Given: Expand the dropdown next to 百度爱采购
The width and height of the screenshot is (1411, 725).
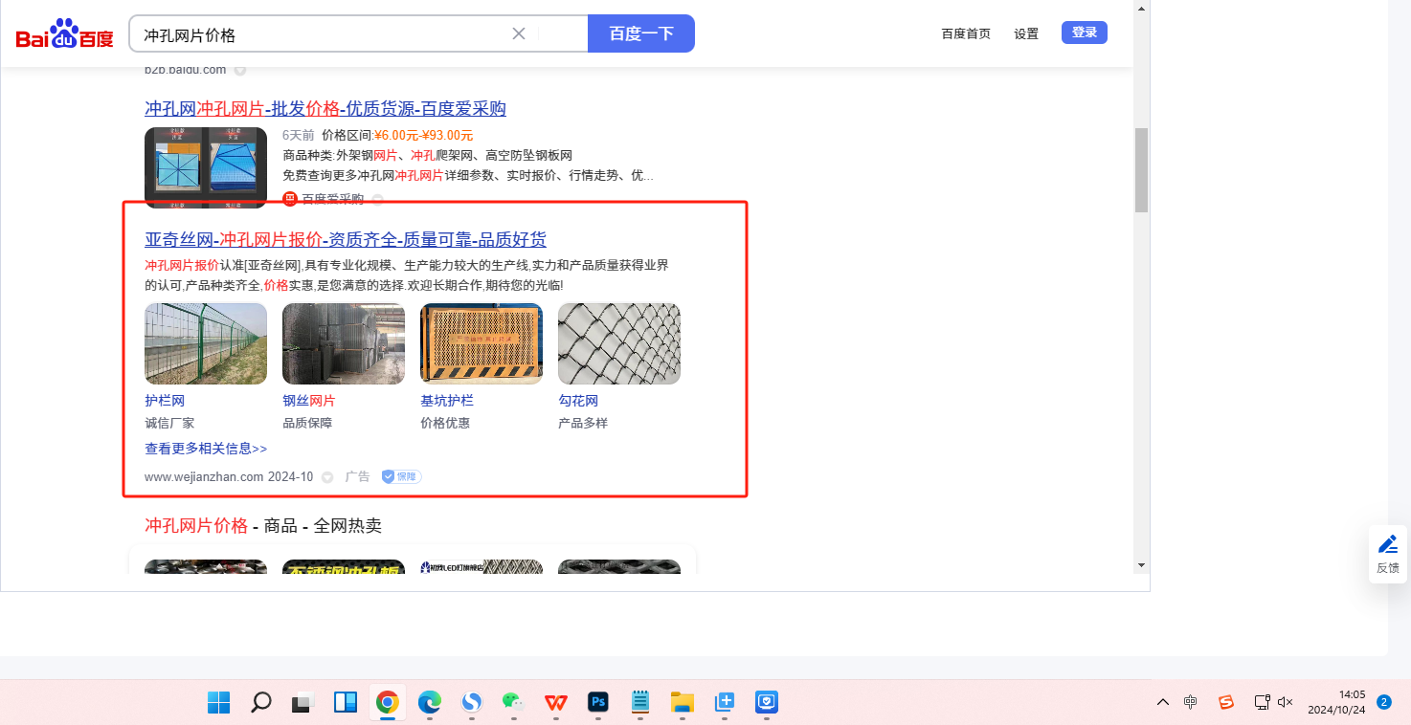Looking at the screenshot, I should (378, 199).
